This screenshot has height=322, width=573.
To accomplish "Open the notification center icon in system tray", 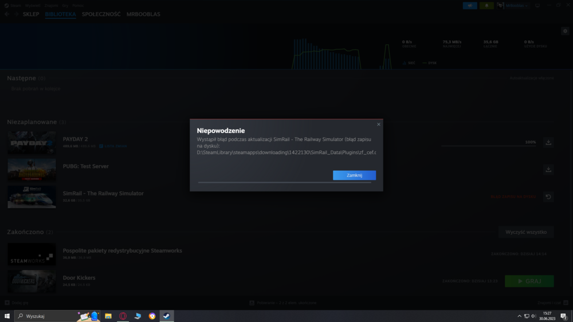I will (564, 316).
